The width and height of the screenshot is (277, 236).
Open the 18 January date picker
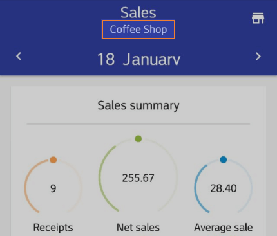tap(138, 59)
